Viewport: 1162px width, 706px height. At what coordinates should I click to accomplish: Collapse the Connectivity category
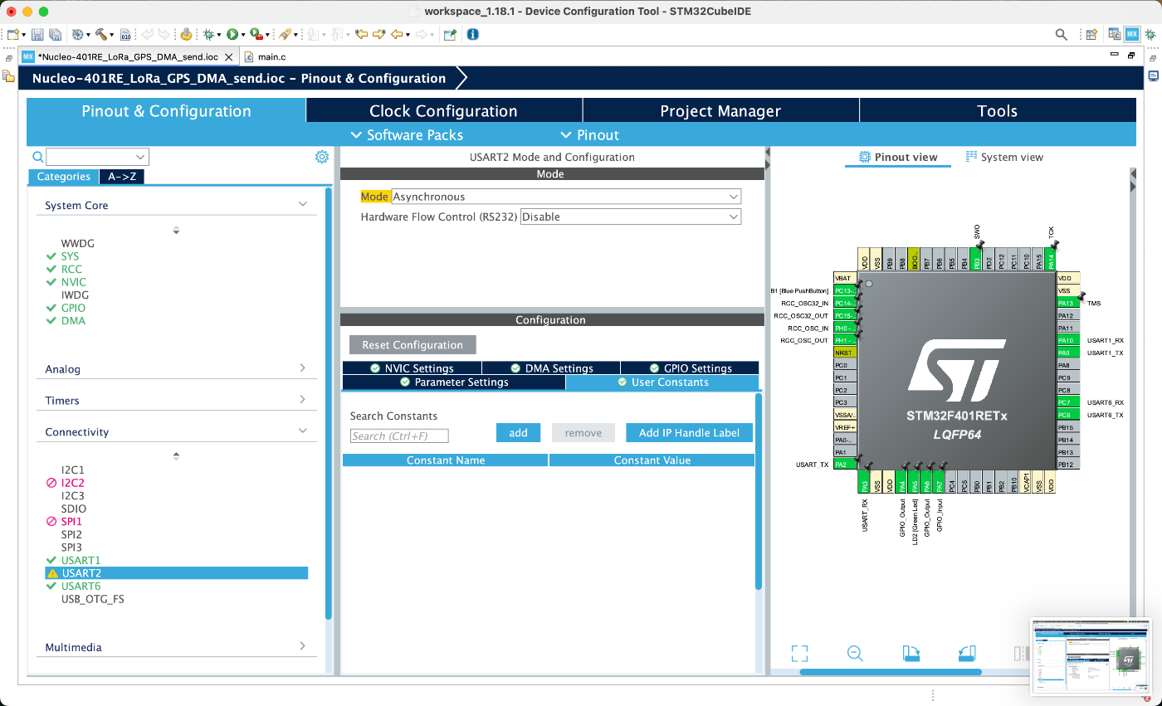[x=302, y=431]
